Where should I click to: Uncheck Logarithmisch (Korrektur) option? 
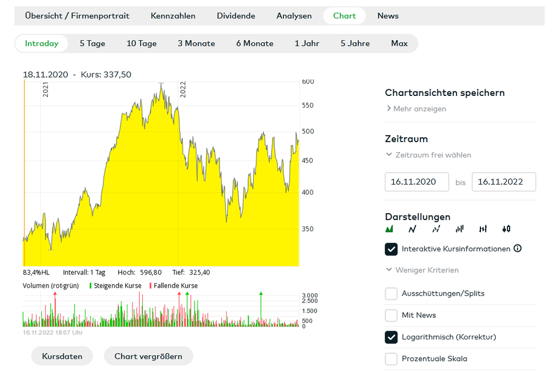pos(391,337)
